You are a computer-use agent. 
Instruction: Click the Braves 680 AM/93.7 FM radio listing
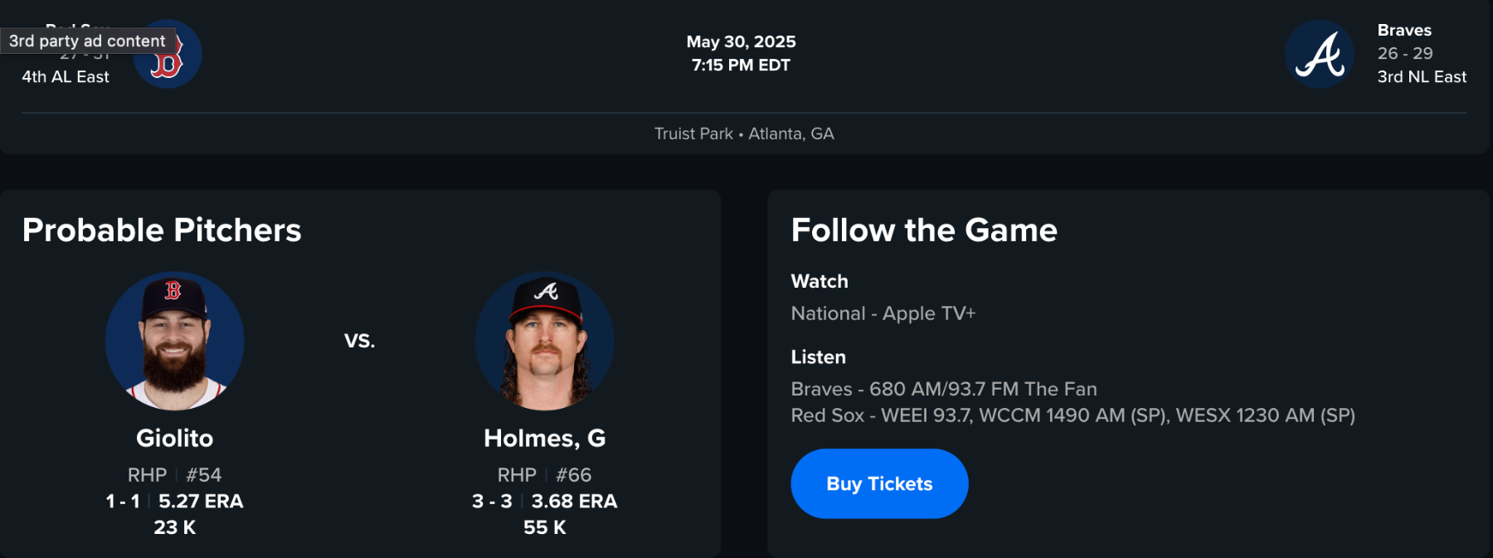click(943, 389)
